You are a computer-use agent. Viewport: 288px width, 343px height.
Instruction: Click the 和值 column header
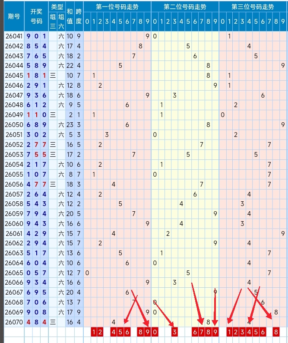pyautogui.click(x=70, y=16)
